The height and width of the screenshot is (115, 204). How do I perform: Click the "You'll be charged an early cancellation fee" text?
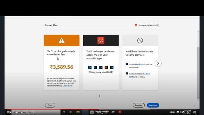[x=61, y=53]
